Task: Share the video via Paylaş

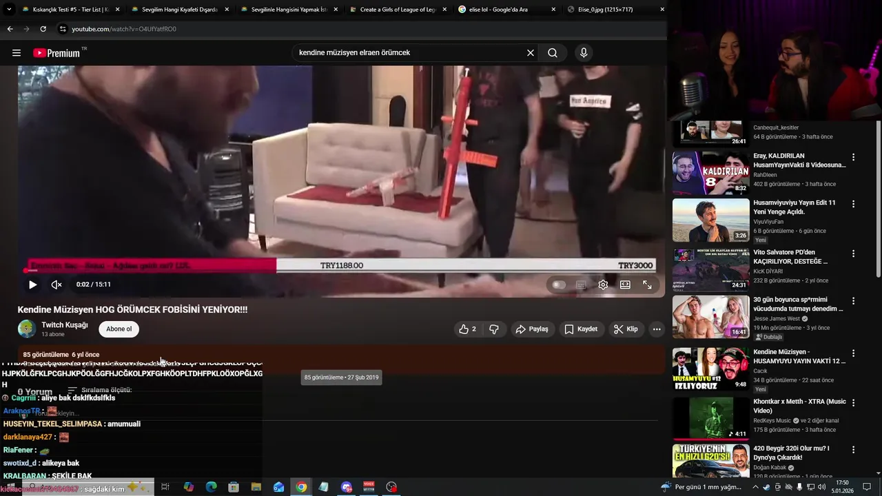Action: click(x=532, y=329)
